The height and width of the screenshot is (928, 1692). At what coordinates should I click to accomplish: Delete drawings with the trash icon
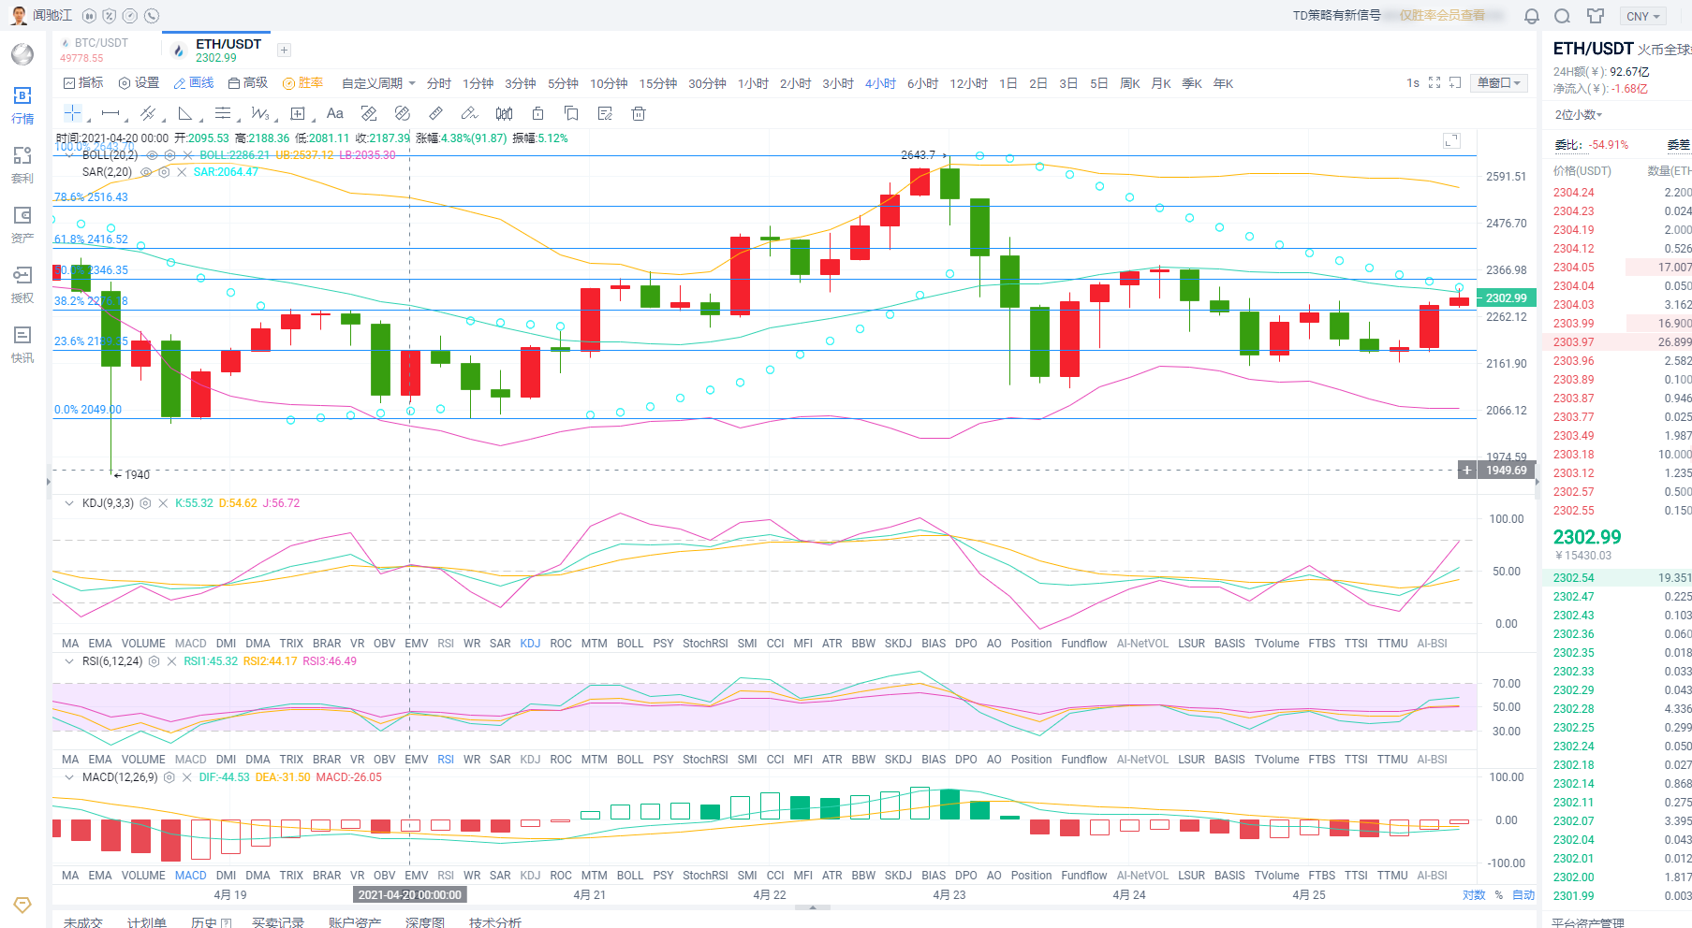pyautogui.click(x=639, y=113)
